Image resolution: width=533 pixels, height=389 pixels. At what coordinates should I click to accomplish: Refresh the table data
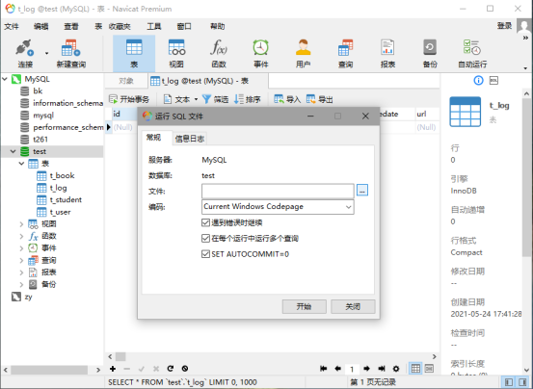171,369
